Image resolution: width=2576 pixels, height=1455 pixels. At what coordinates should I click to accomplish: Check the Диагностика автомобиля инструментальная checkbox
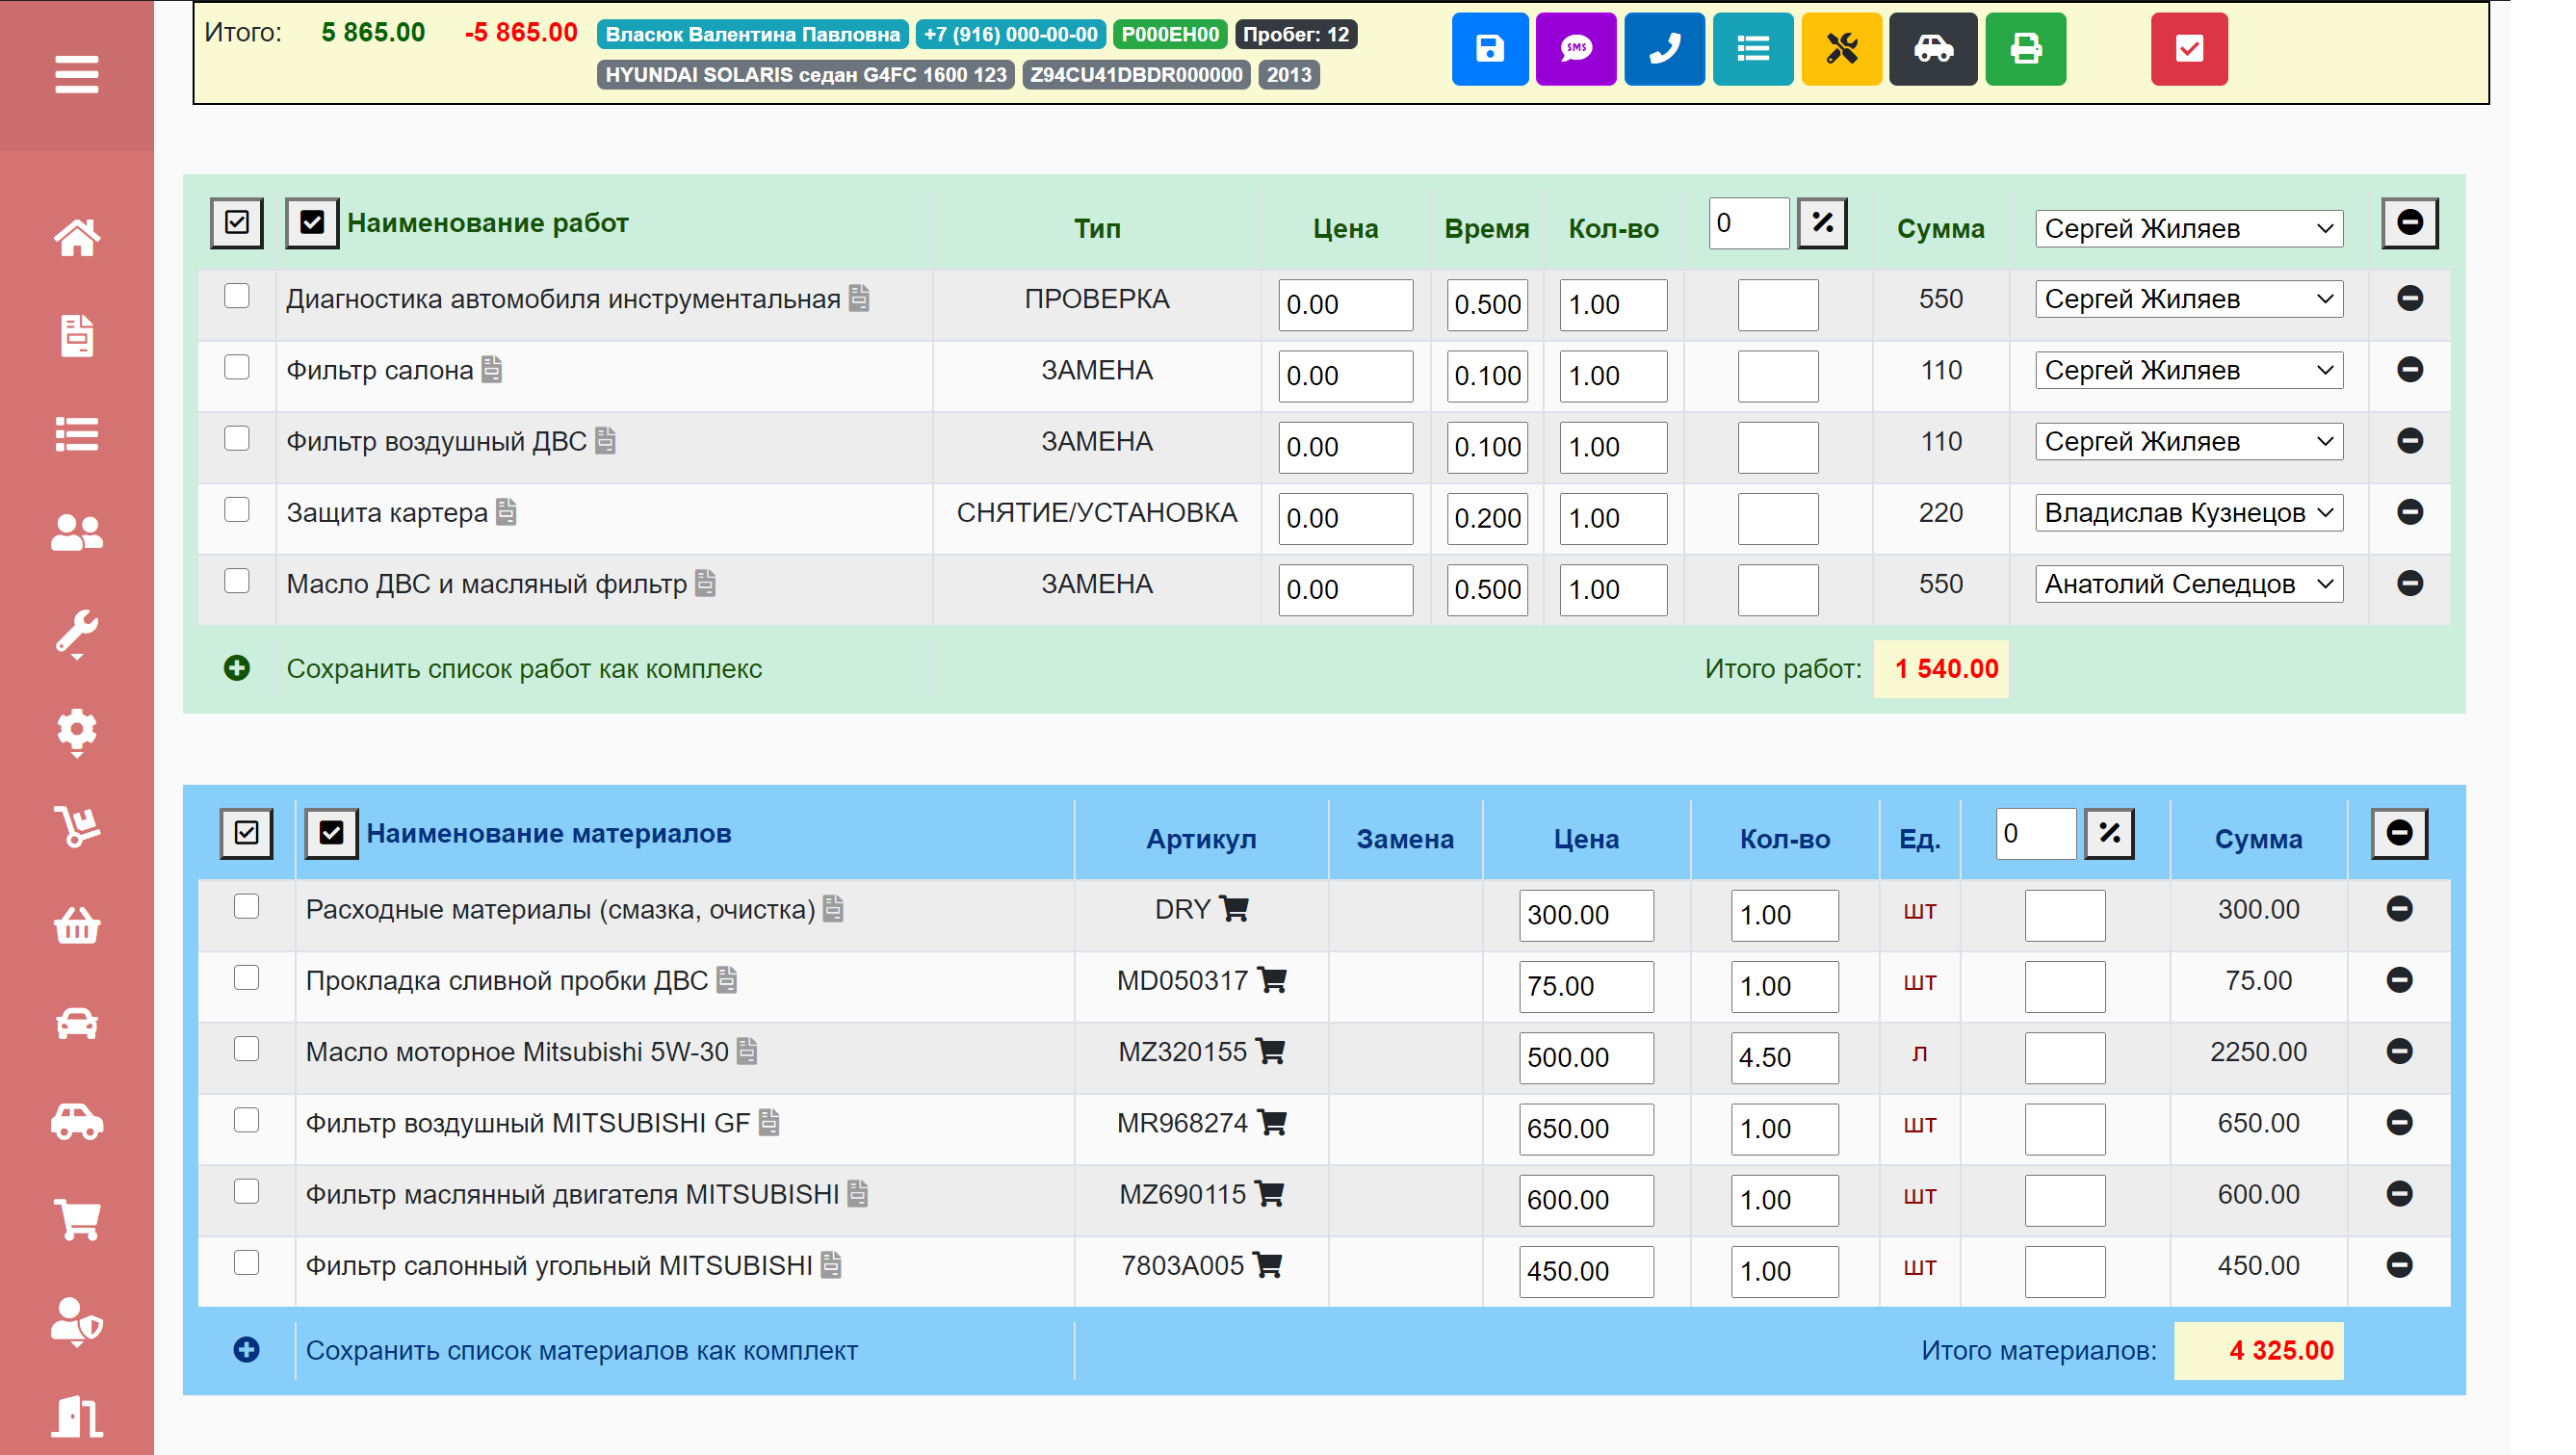click(236, 295)
